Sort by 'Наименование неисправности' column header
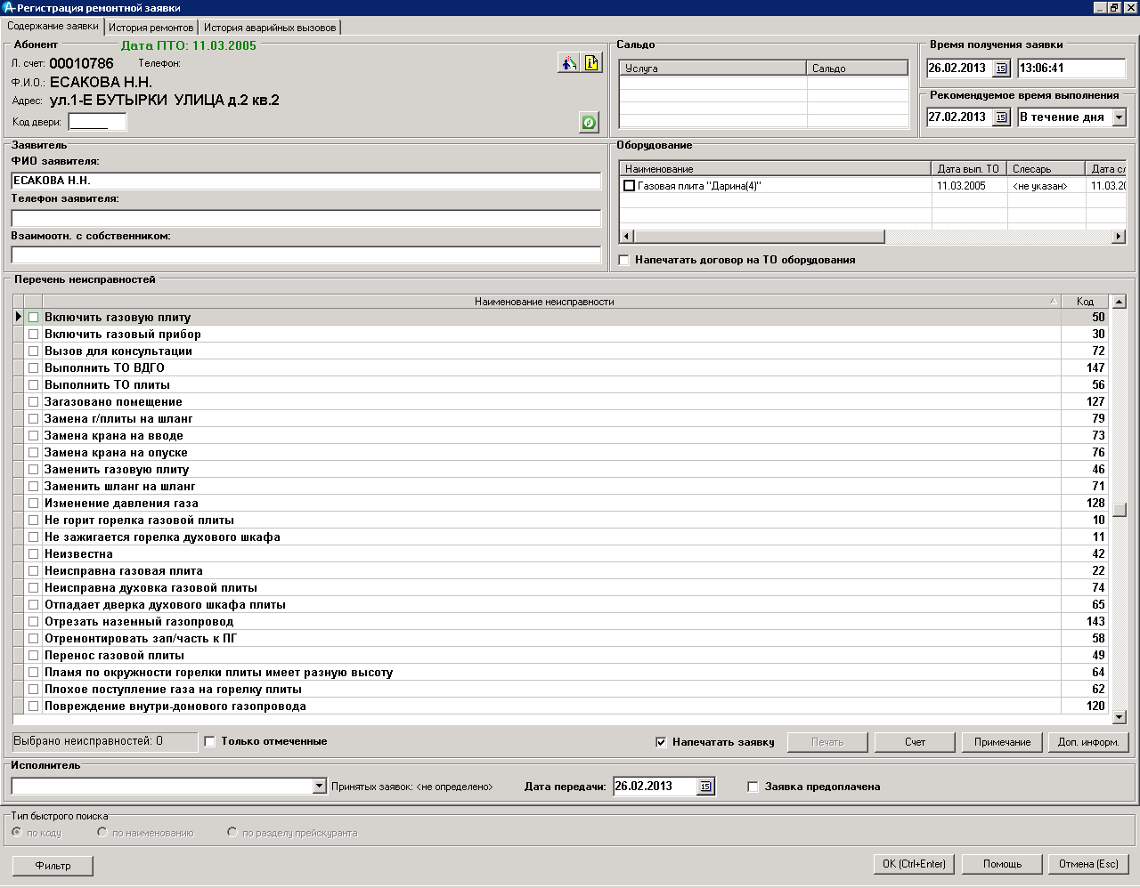This screenshot has width=1140, height=888. point(544,302)
